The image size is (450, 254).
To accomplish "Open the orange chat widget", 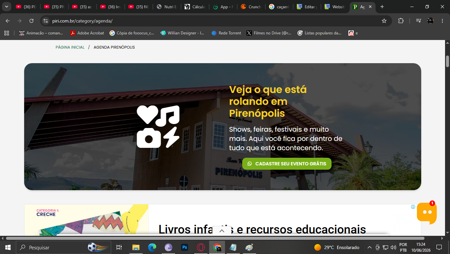I will pyautogui.click(x=427, y=213).
